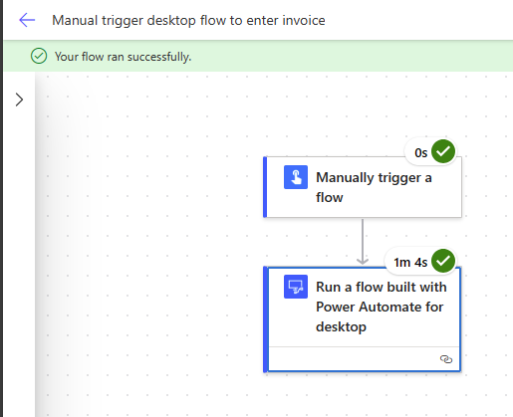This screenshot has height=417, width=513.
Task: Click the footer area of the desktop flow card
Action: [x=364, y=359]
